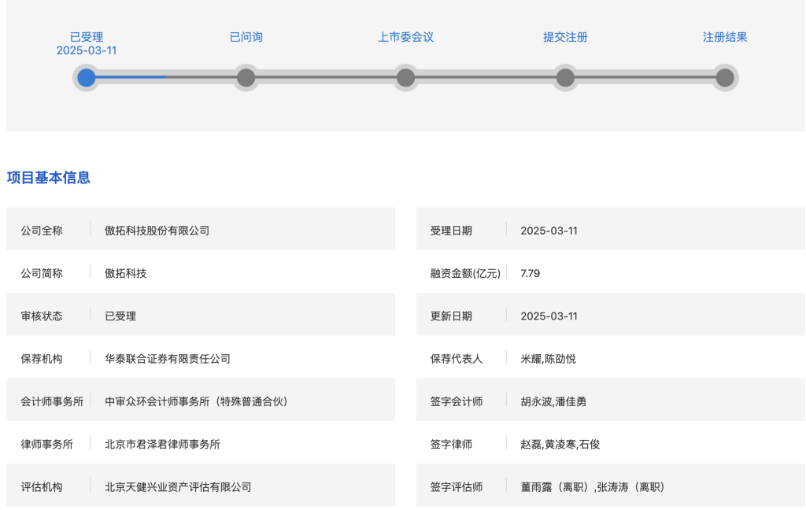
Task: Click signing lawyers 赵磊,黄凌寒,石俊
Action: pyautogui.click(x=560, y=444)
